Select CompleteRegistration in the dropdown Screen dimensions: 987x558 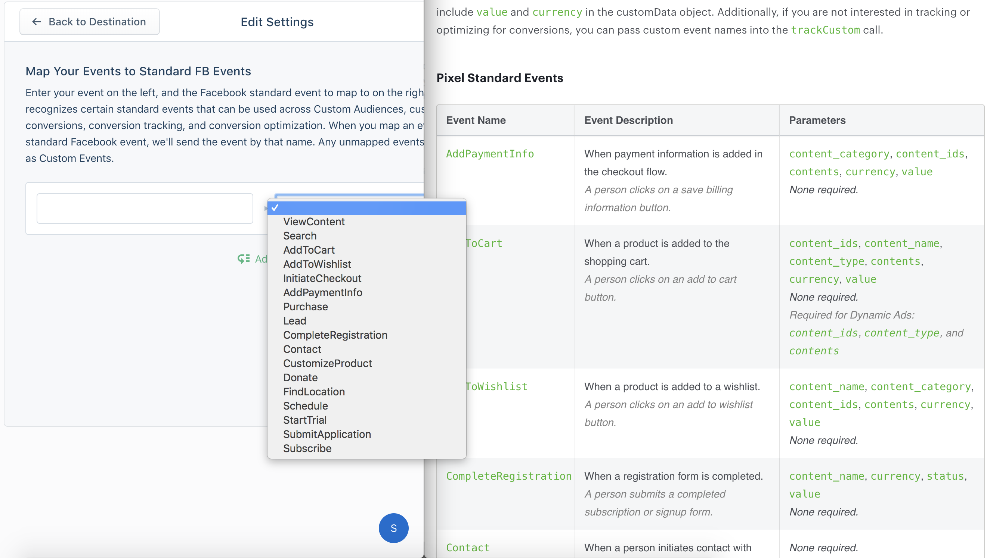pos(335,335)
